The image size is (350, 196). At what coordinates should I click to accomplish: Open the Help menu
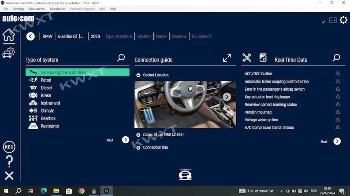point(112,9)
